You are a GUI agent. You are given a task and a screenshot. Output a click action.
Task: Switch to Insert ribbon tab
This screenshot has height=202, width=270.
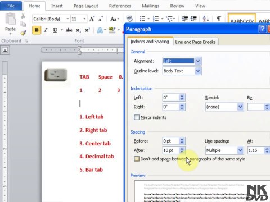(57, 6)
